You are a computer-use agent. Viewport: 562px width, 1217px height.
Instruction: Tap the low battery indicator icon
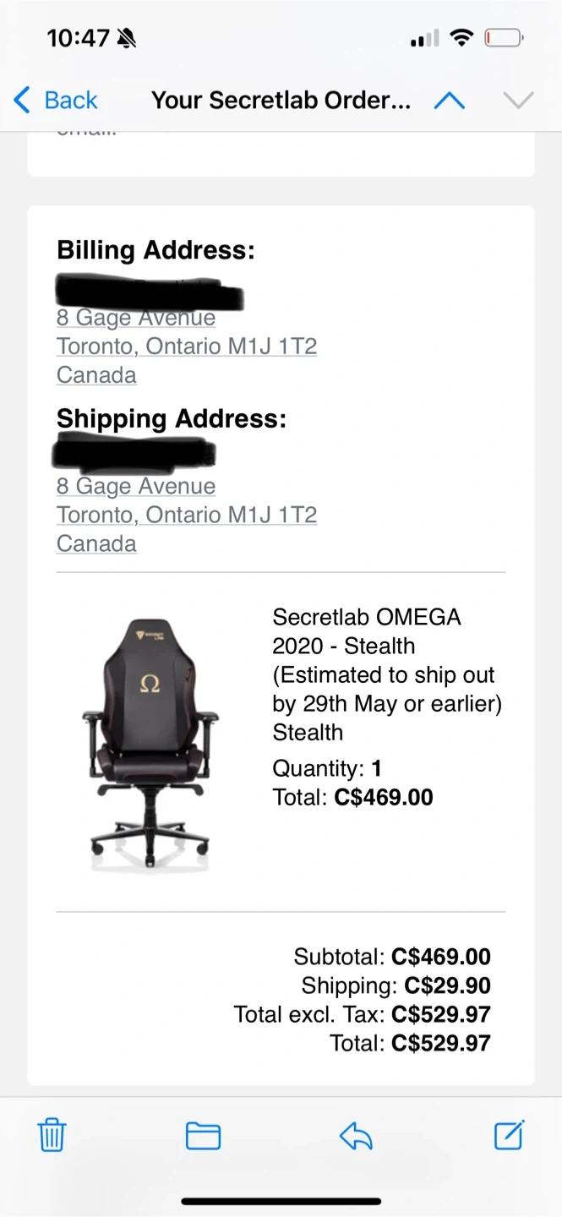[504, 38]
